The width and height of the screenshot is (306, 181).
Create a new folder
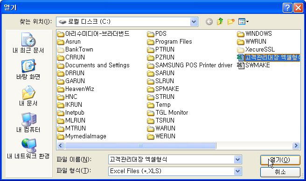231,21
